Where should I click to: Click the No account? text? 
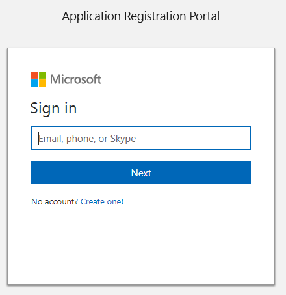(55, 202)
